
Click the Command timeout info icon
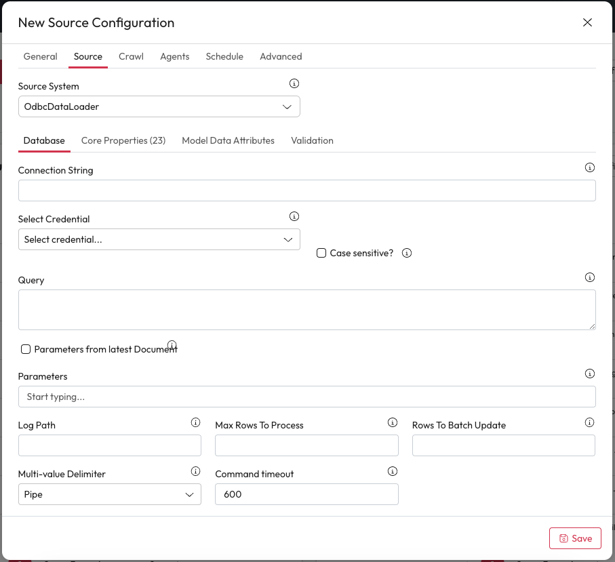pyautogui.click(x=392, y=471)
